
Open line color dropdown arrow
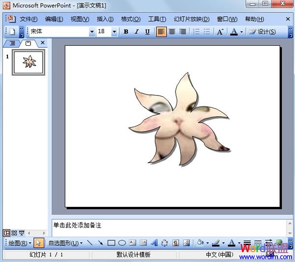point(223,243)
